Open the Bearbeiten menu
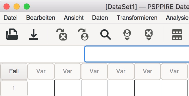The width and height of the screenshot is (189, 96). [41, 18]
